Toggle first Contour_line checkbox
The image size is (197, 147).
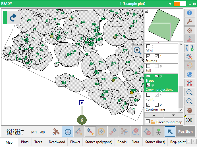tap(148, 105)
